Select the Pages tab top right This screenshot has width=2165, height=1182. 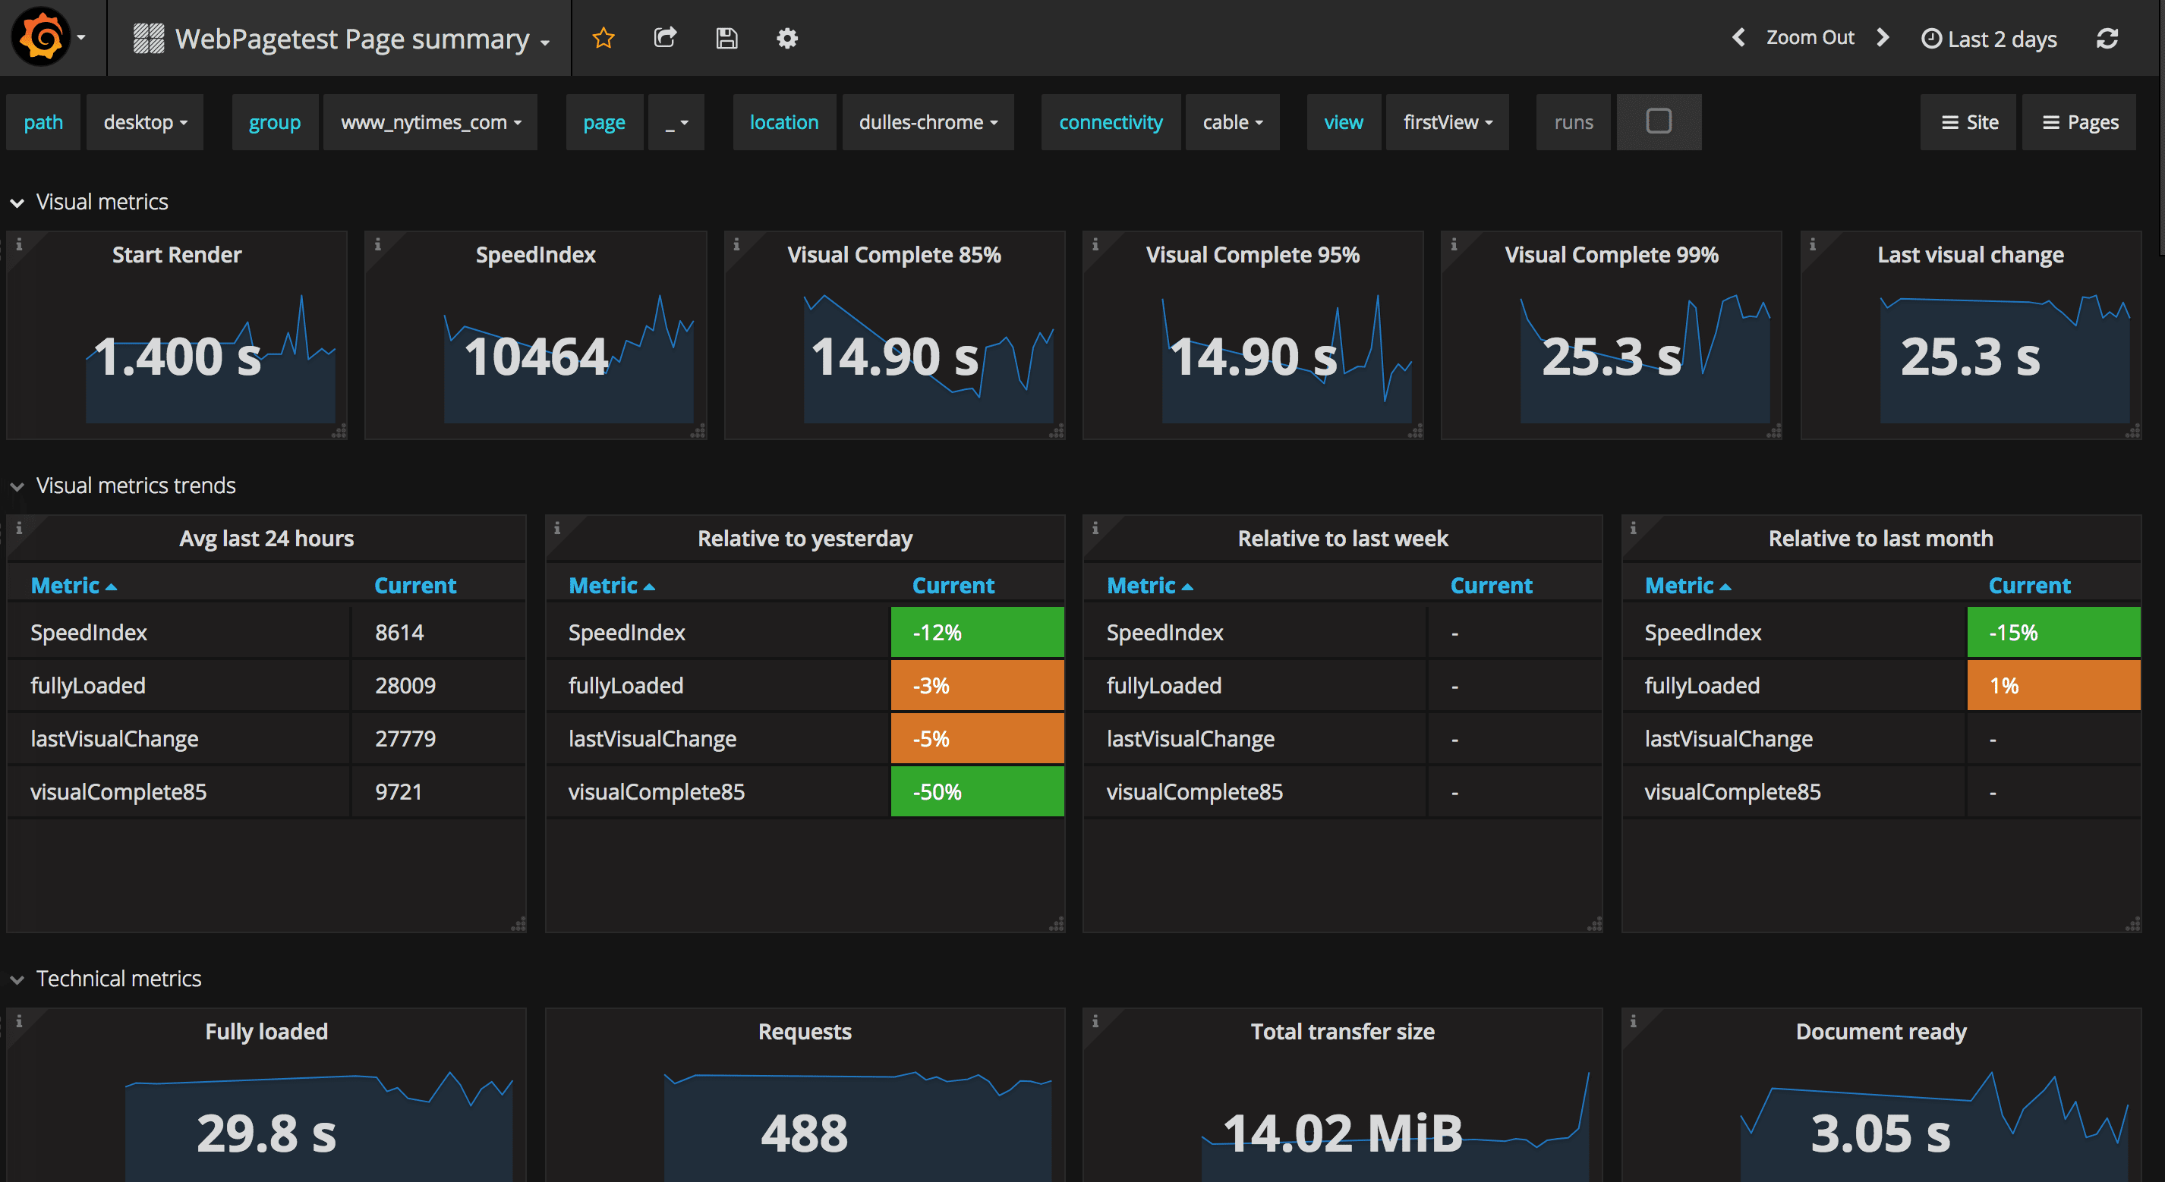pos(2082,121)
